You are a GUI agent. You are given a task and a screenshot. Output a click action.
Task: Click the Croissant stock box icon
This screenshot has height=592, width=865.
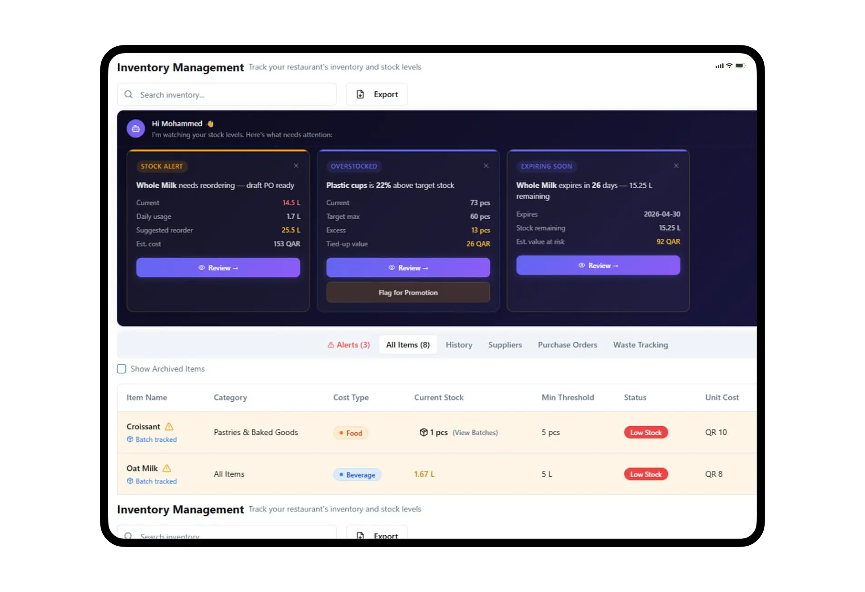click(423, 432)
